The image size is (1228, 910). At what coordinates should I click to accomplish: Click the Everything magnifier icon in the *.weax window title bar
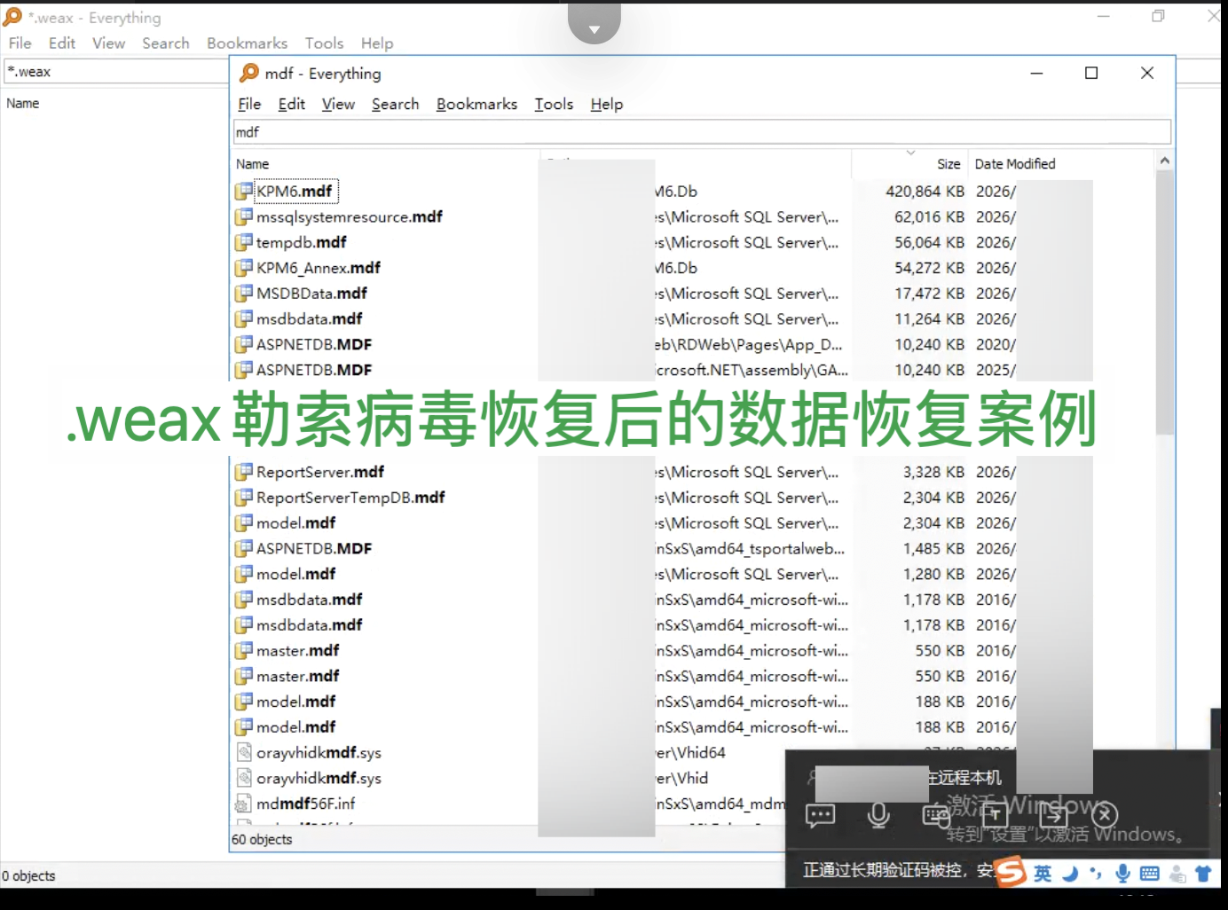coord(12,17)
